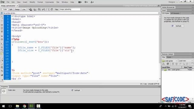Viewport: 194px width, 109px height.
Task: Switch to Design view
Action: pyautogui.click(x=17, y=9)
